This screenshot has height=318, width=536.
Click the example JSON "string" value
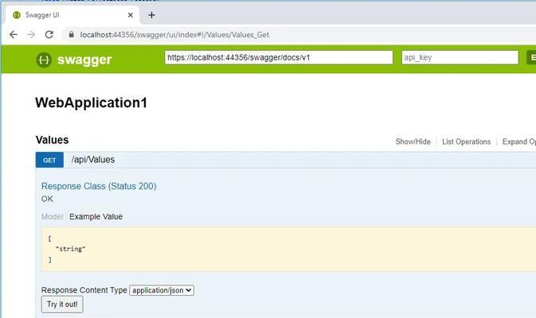(x=70, y=249)
